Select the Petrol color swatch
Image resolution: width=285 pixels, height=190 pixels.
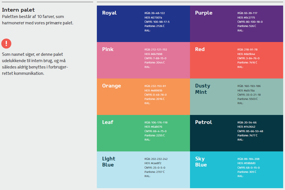click(237, 133)
